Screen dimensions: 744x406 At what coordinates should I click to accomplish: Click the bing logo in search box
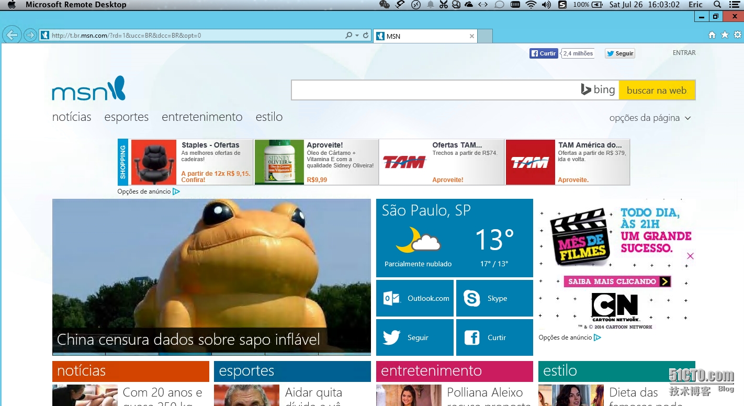coord(598,90)
